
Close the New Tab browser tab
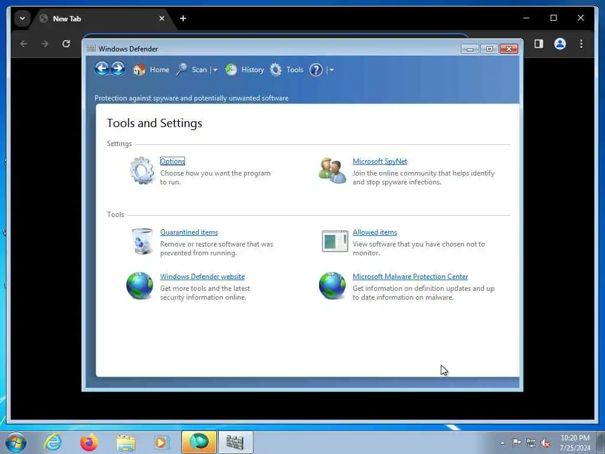point(162,18)
